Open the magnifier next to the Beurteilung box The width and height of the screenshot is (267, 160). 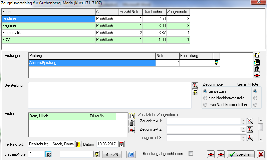coord(195,85)
